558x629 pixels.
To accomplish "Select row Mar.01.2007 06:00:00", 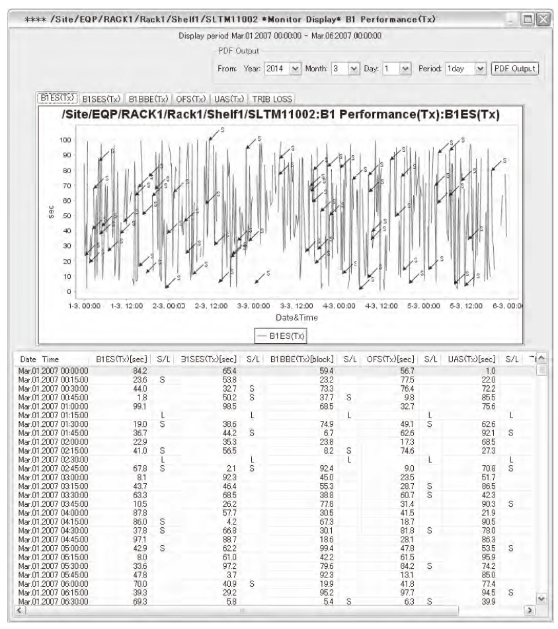I will pyautogui.click(x=276, y=583).
